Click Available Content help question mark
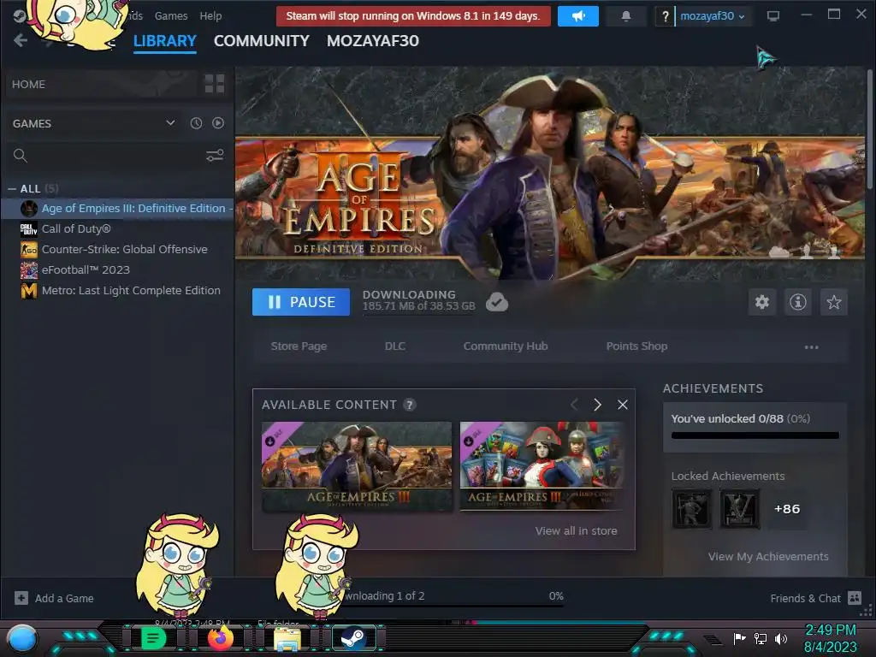The width and height of the screenshot is (876, 657). coord(410,405)
